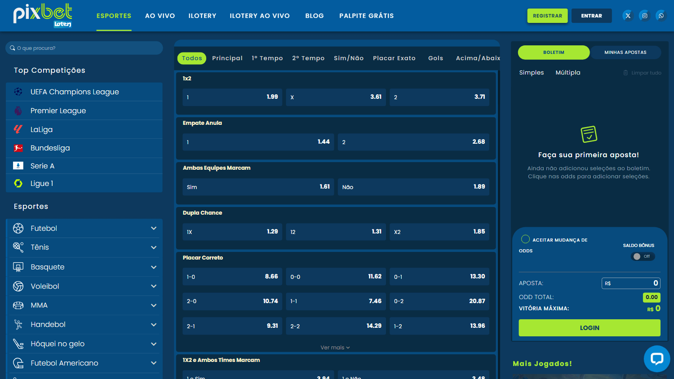Expand the Futebol Americano list
Viewport: 674px width, 379px height.
(154, 363)
